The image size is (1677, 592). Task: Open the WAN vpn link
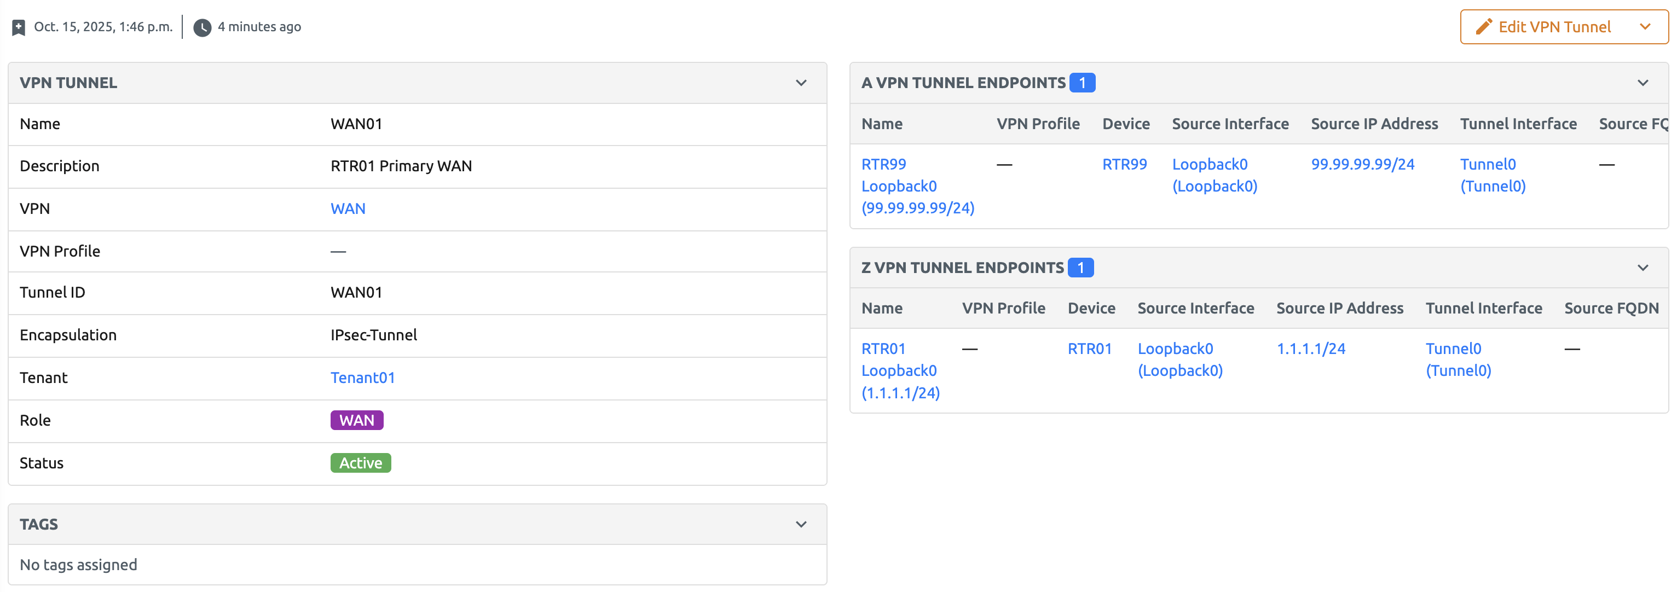click(x=348, y=209)
